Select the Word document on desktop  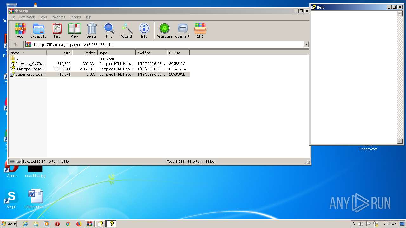click(x=35, y=199)
